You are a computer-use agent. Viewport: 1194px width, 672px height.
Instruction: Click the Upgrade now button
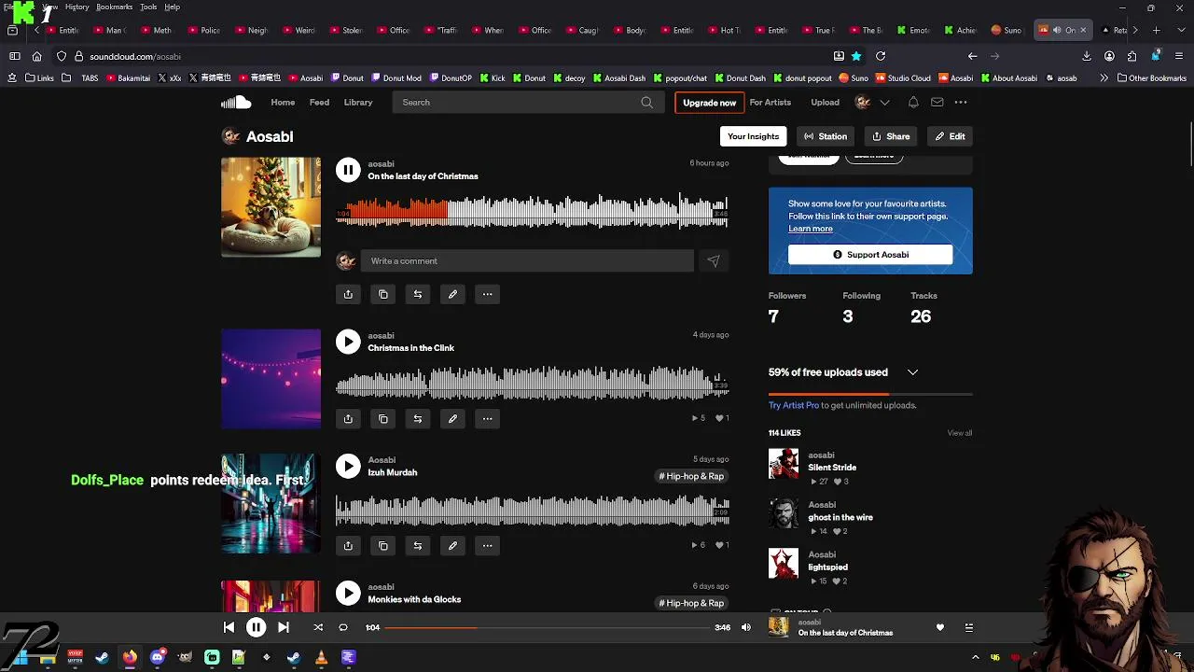709,103
